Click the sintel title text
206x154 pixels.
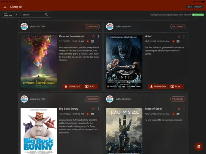coord(148,36)
